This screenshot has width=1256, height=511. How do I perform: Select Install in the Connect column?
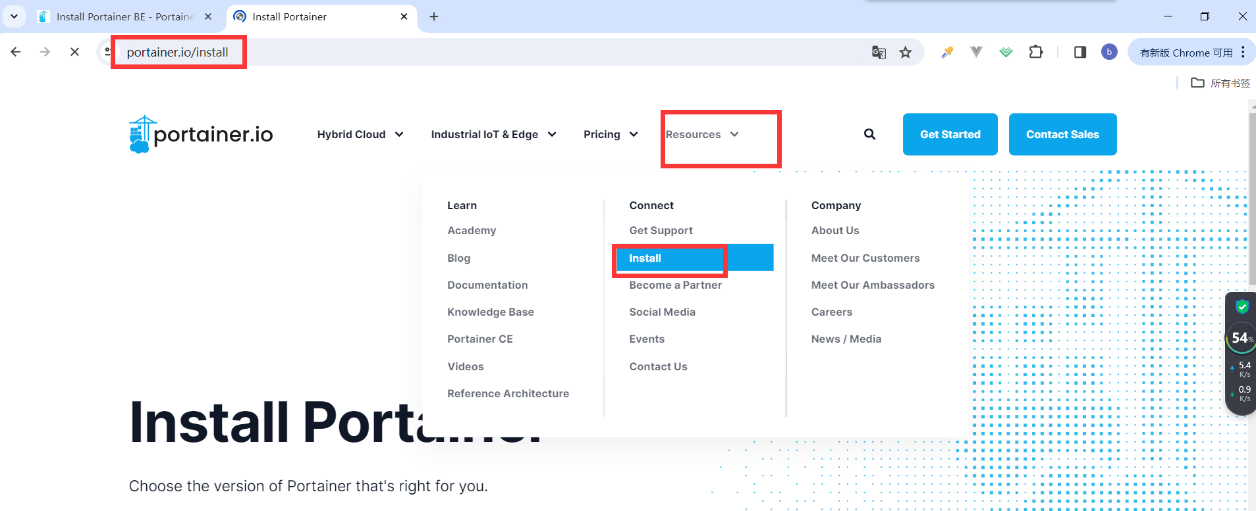695,258
